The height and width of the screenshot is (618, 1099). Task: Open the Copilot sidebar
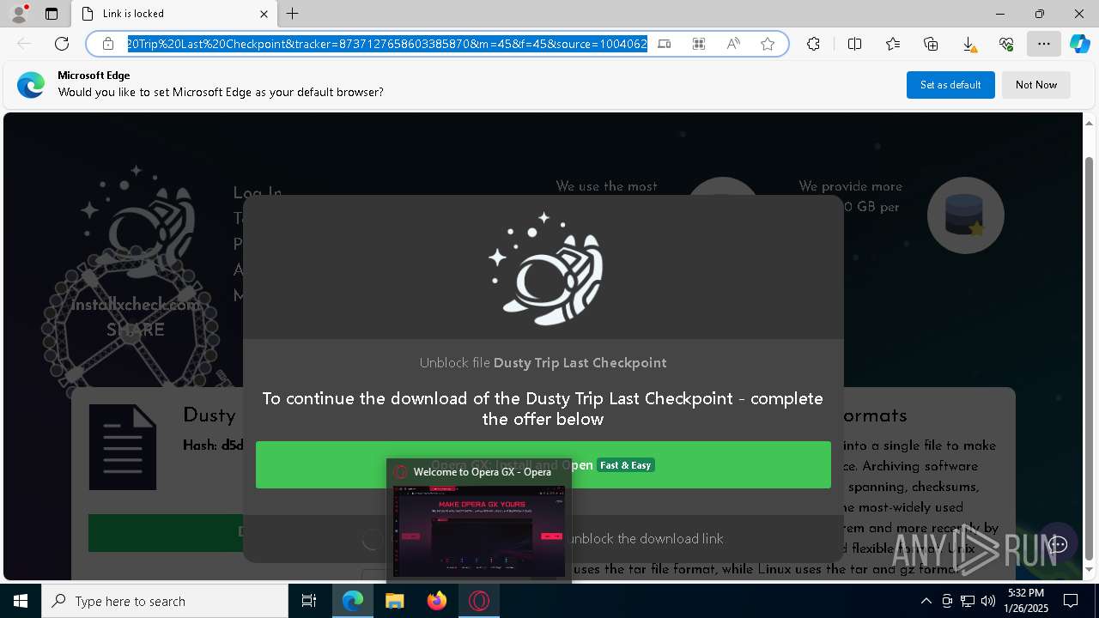1079,44
